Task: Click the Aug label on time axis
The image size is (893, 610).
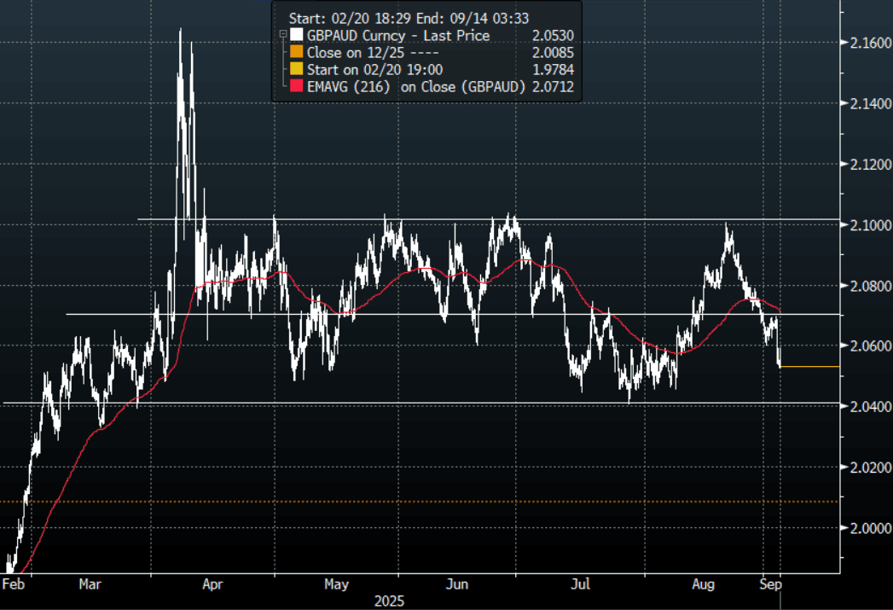Action: click(x=704, y=584)
